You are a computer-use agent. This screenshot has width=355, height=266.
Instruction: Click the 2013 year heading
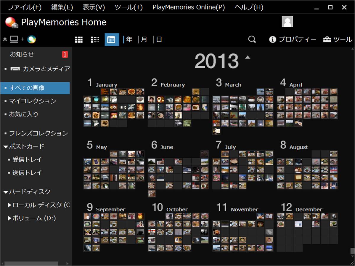click(216, 61)
